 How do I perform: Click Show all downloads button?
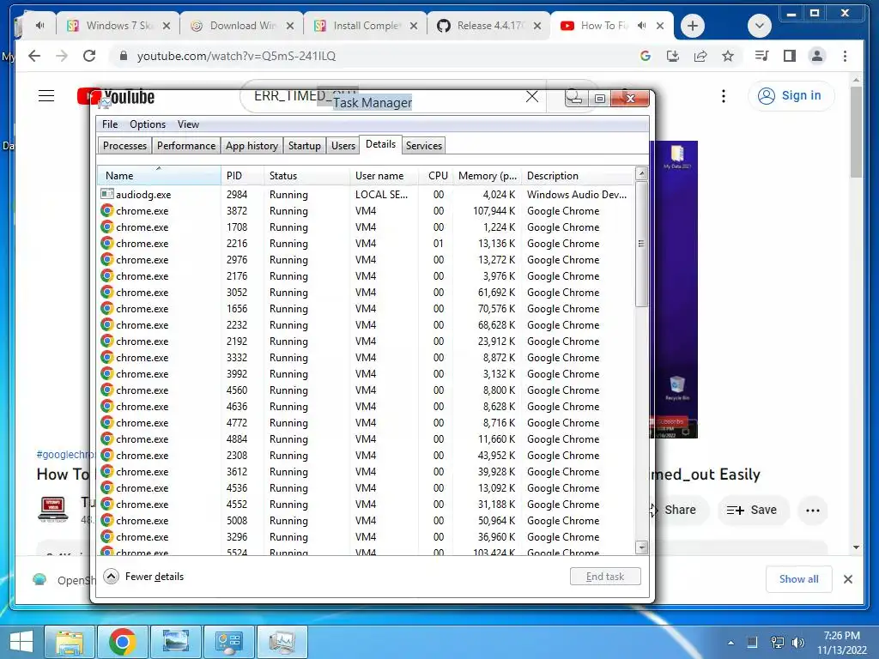pyautogui.click(x=798, y=579)
